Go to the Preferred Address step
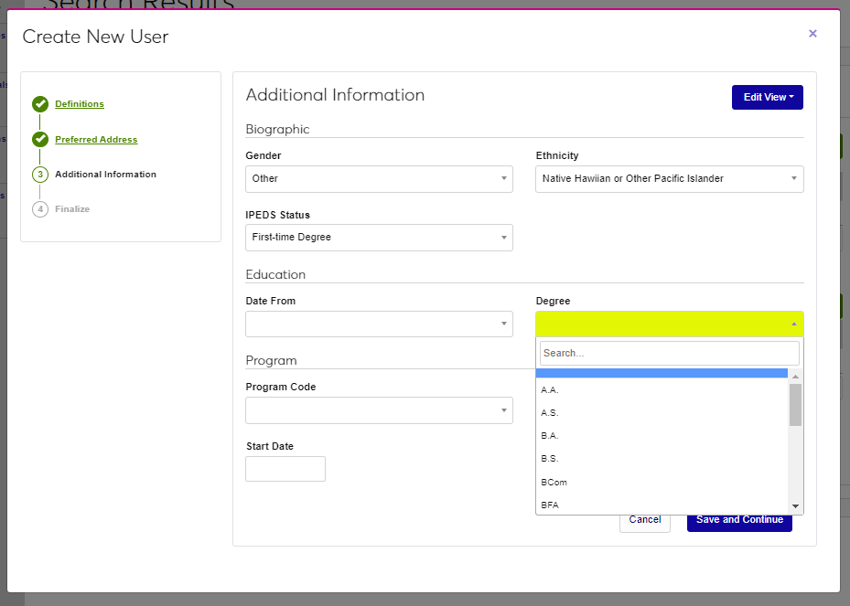 click(96, 140)
